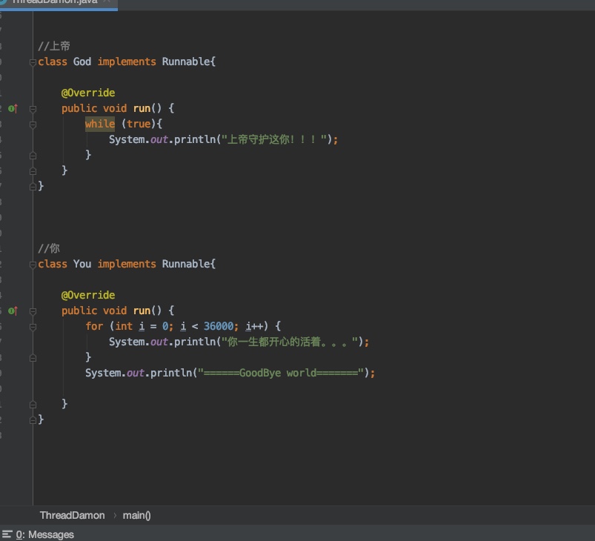
Task: Place cursor on the highlighted while keyword
Action: [99, 124]
